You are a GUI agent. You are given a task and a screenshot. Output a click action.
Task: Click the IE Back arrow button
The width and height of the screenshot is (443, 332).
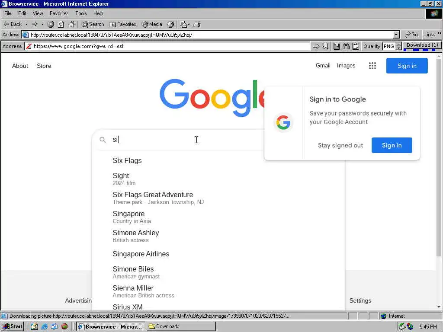point(13,24)
